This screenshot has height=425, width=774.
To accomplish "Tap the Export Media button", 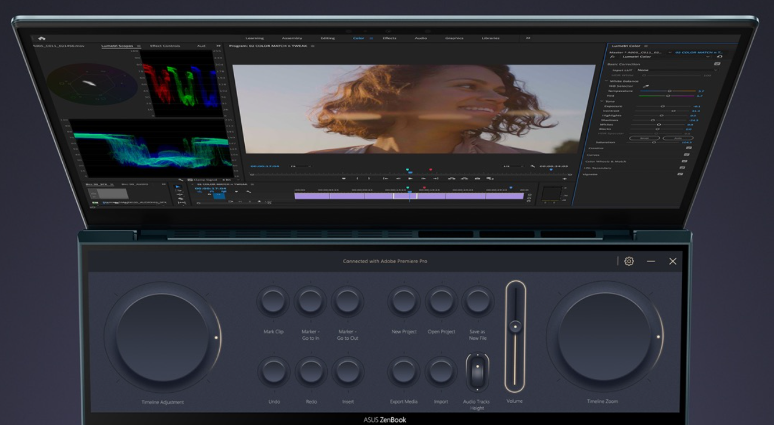I will pyautogui.click(x=404, y=371).
